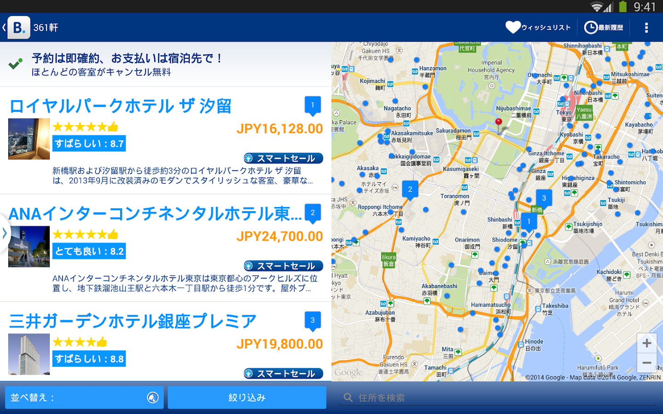Select map marker number 2
The width and height of the screenshot is (663, 414).
[x=410, y=190]
